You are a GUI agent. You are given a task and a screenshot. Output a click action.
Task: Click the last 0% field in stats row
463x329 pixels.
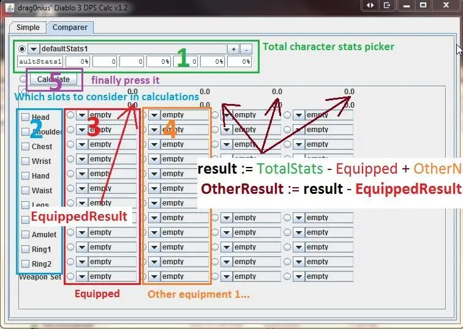[x=239, y=62]
